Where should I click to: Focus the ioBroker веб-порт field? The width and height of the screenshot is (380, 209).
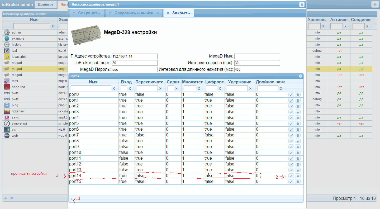[x=135, y=63]
